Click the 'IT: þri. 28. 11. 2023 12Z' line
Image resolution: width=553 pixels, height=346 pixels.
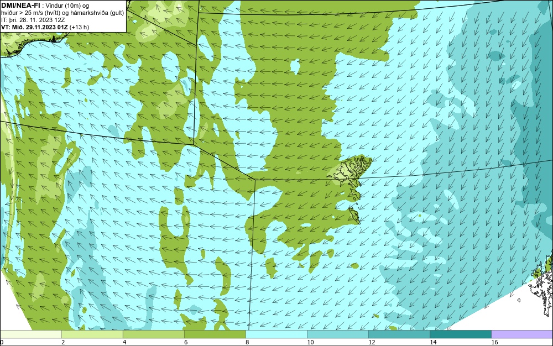[33, 20]
